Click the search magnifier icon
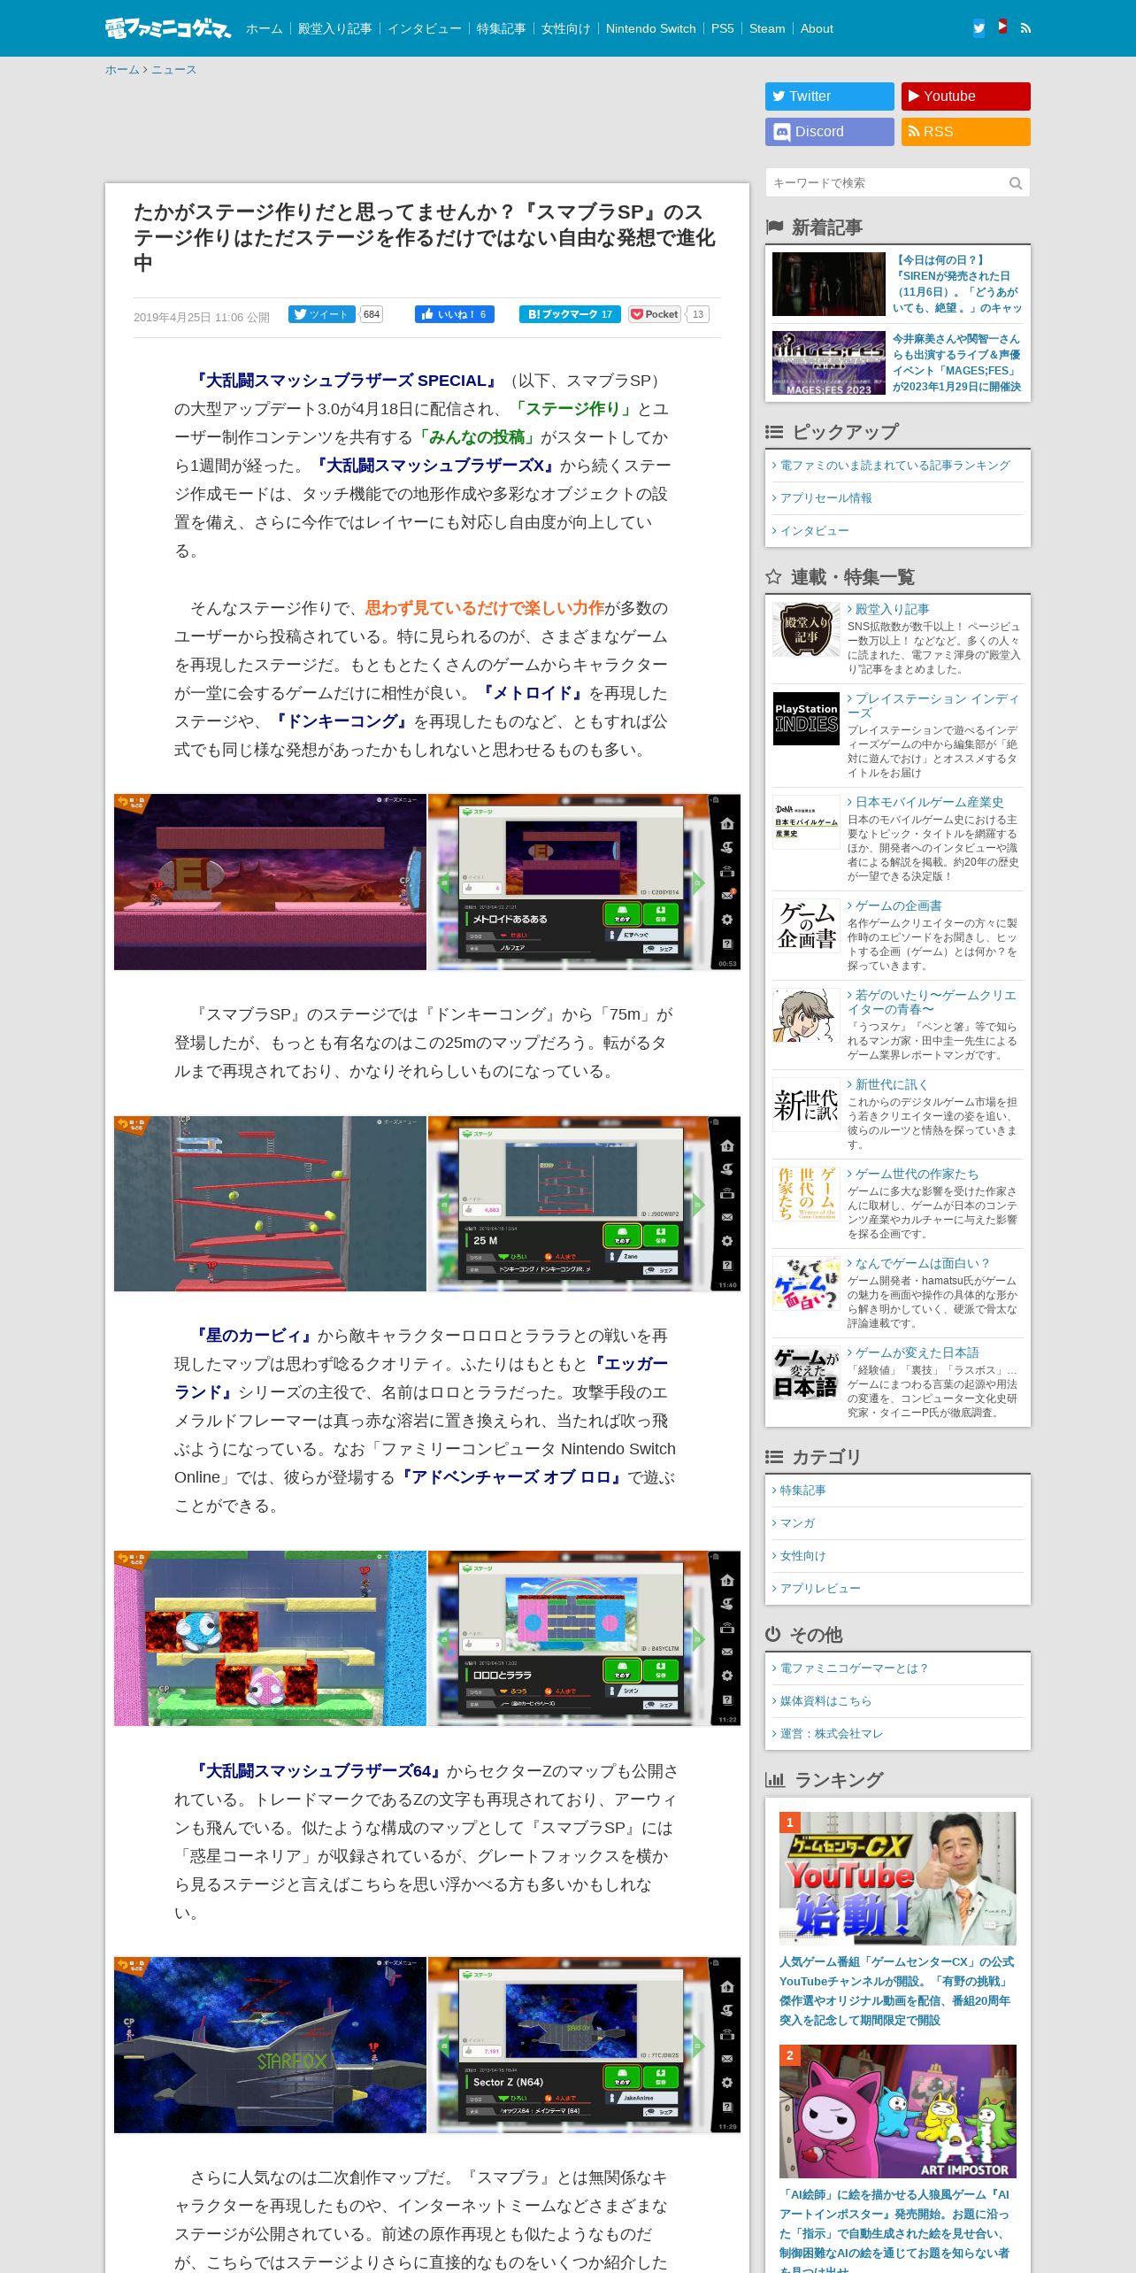Viewport: 1136px width, 2273px height. [x=1016, y=183]
